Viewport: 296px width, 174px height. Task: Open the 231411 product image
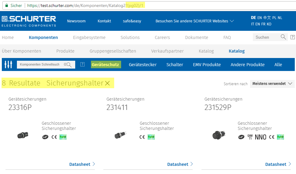(121, 135)
